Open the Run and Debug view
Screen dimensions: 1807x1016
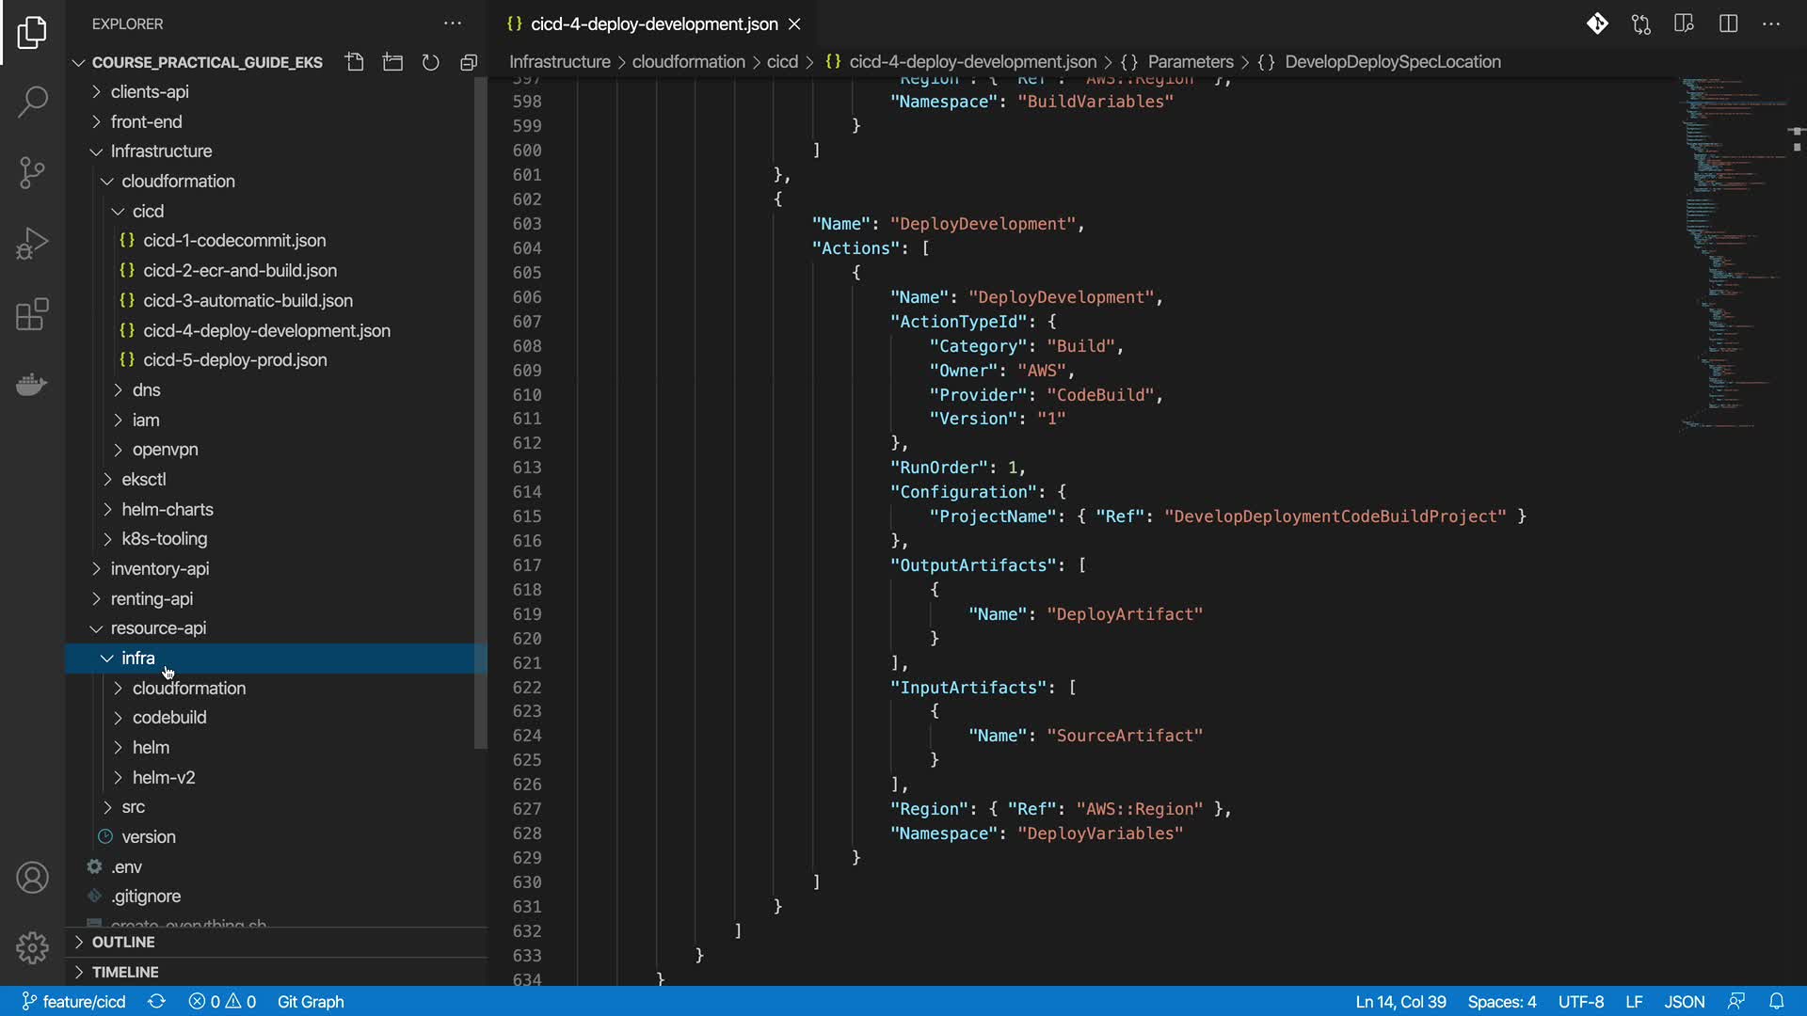point(32,244)
